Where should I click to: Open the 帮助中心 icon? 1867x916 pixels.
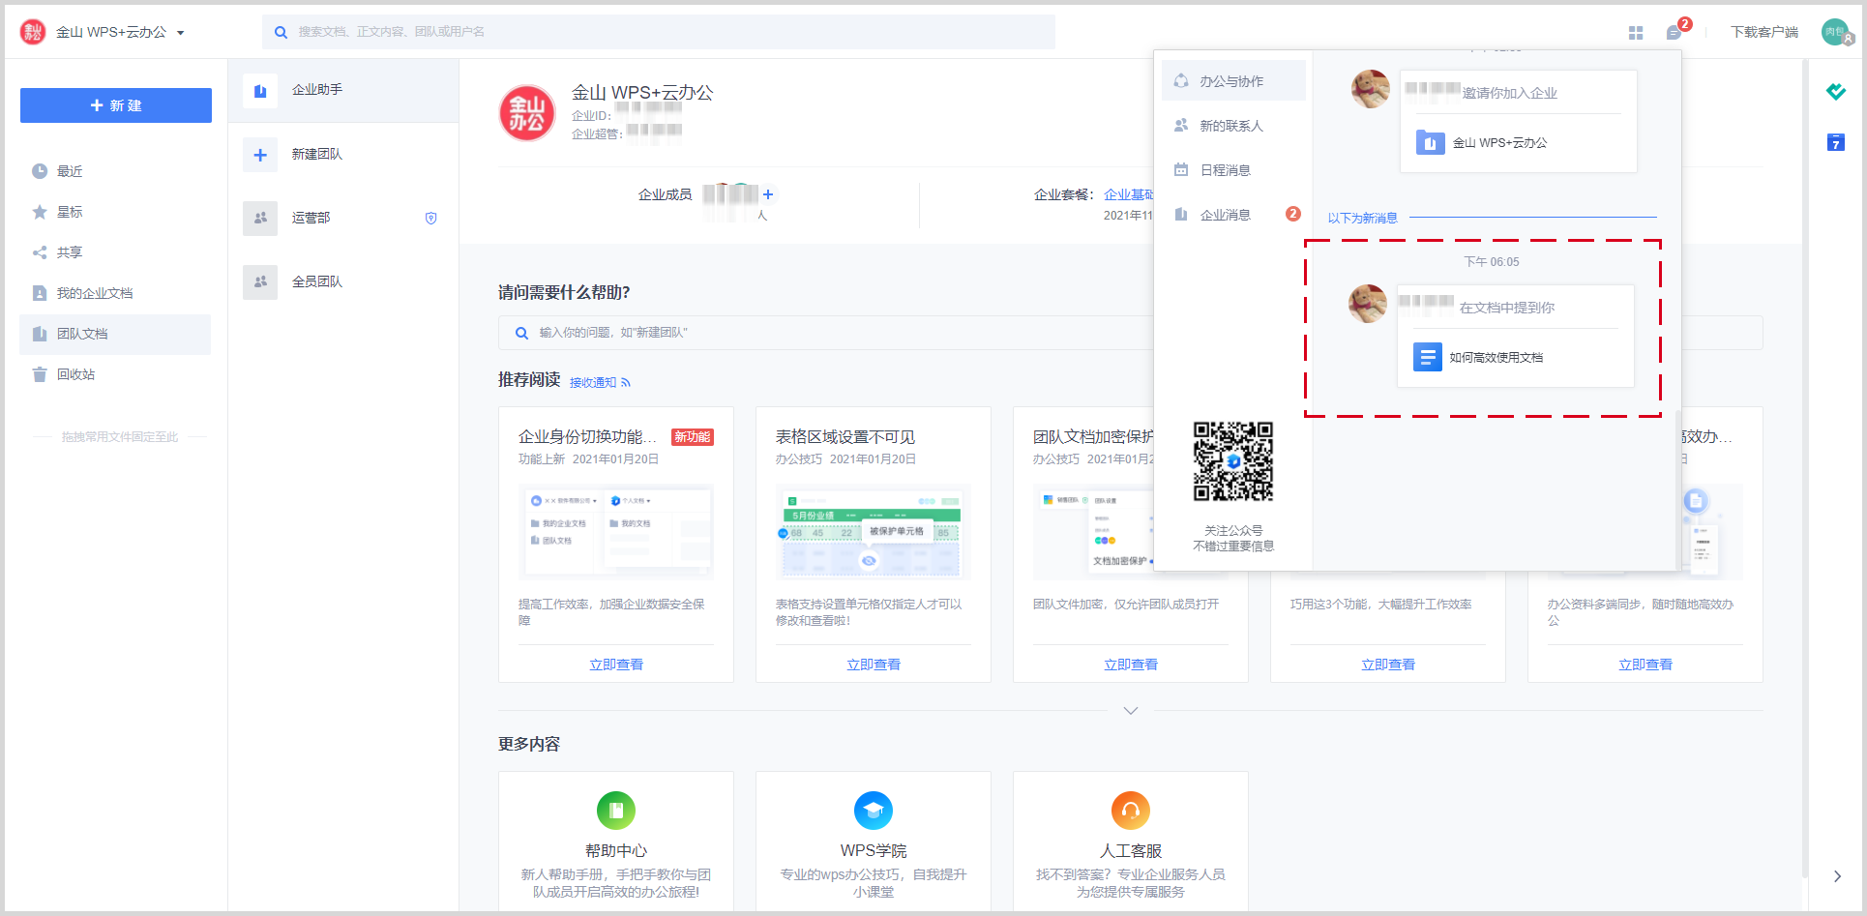[x=616, y=811]
